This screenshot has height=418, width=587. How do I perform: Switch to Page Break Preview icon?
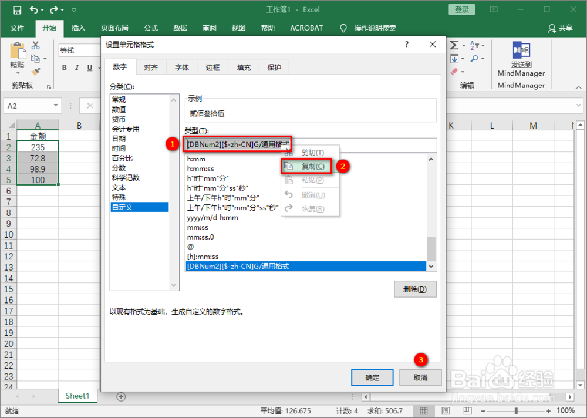click(x=467, y=411)
